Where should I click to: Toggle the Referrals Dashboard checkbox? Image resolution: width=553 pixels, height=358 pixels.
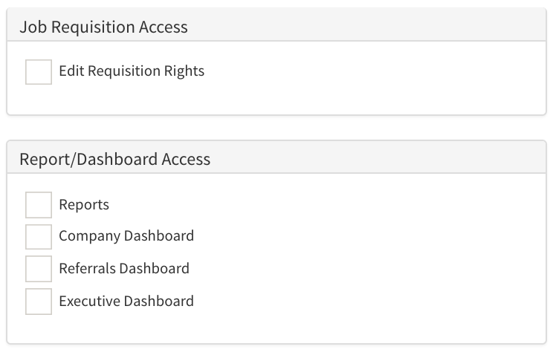tap(39, 269)
